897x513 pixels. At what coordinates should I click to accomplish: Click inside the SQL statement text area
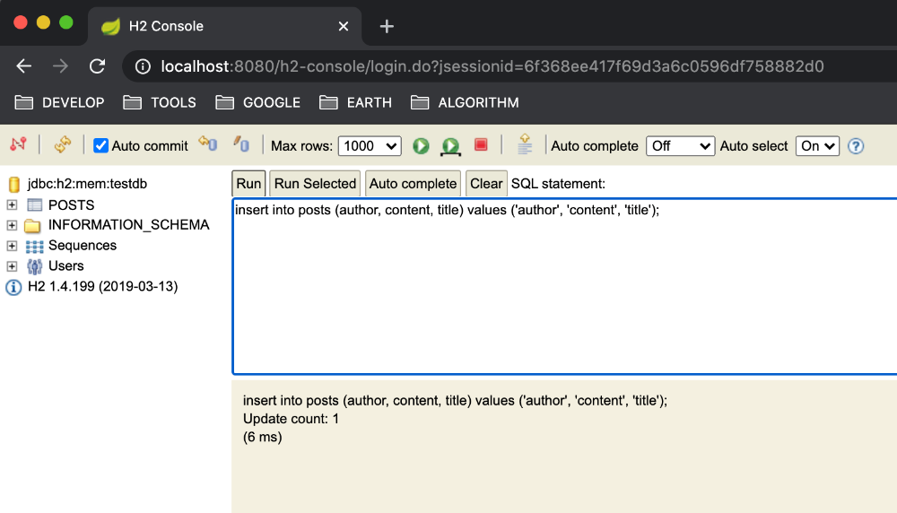pos(564,286)
